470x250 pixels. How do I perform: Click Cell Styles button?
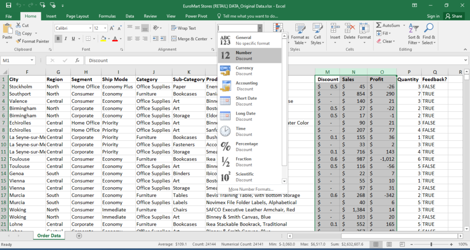(317, 34)
